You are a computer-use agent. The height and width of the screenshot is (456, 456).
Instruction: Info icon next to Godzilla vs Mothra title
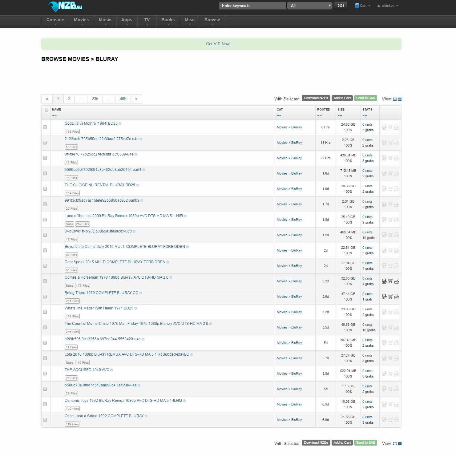(x=120, y=124)
